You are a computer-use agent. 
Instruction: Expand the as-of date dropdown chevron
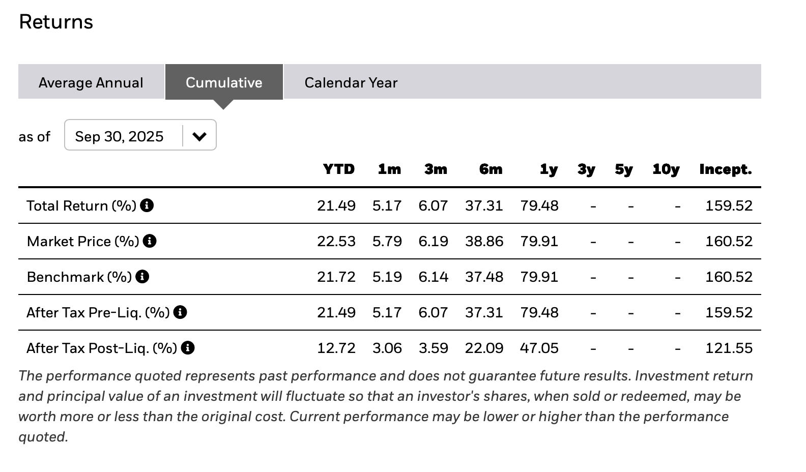pos(199,136)
